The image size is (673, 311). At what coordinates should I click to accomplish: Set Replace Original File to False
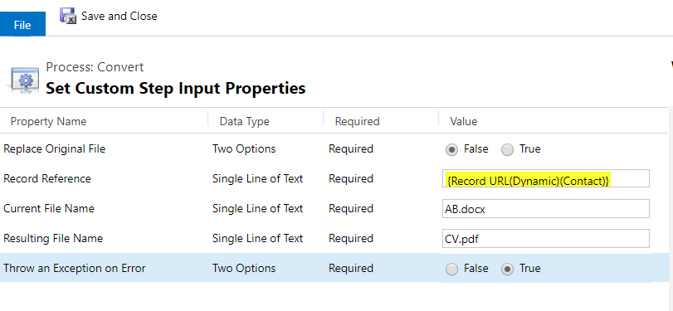coord(451,150)
